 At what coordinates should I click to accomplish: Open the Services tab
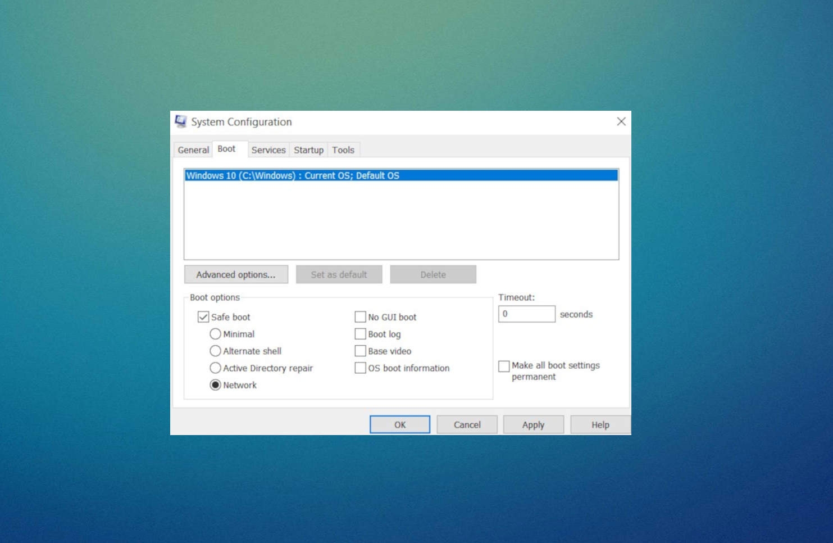(x=268, y=150)
